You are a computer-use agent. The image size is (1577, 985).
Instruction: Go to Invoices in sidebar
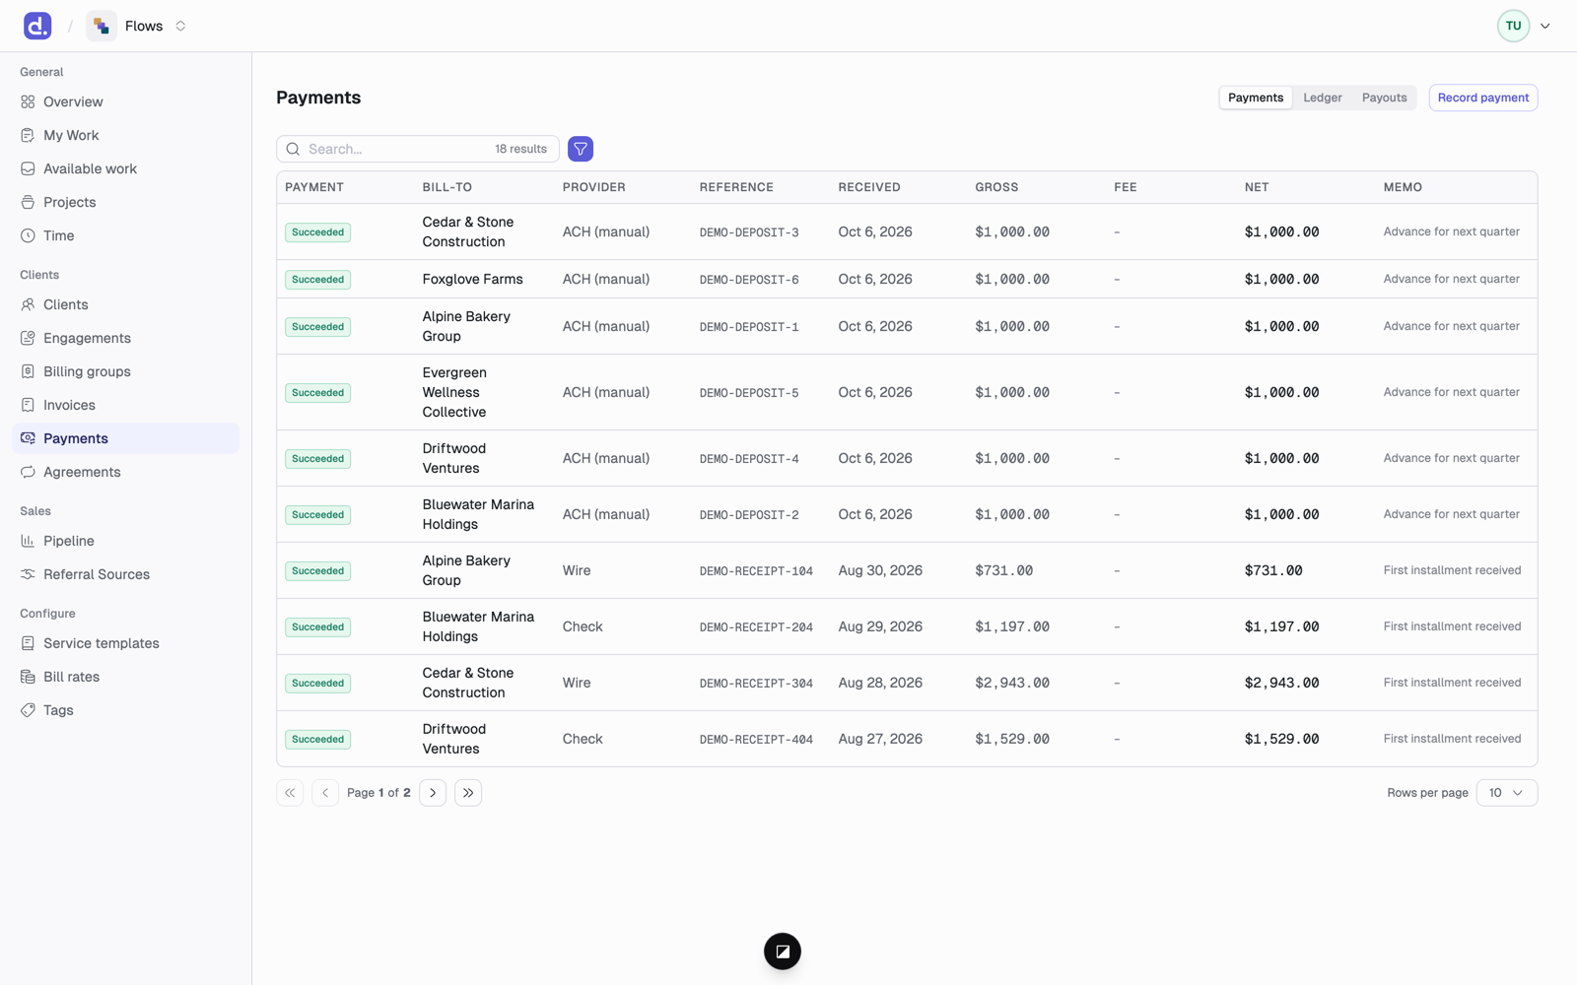[69, 405]
